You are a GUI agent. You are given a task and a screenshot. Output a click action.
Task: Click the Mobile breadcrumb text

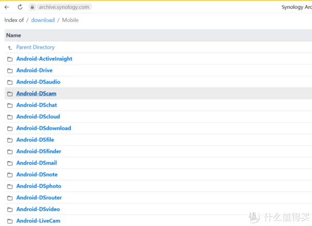(70, 20)
